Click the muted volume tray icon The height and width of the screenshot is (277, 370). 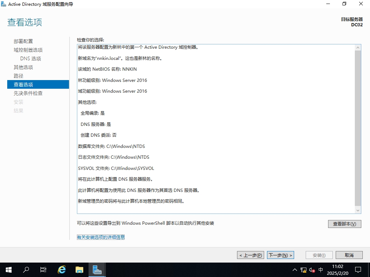pyautogui.click(x=312, y=270)
